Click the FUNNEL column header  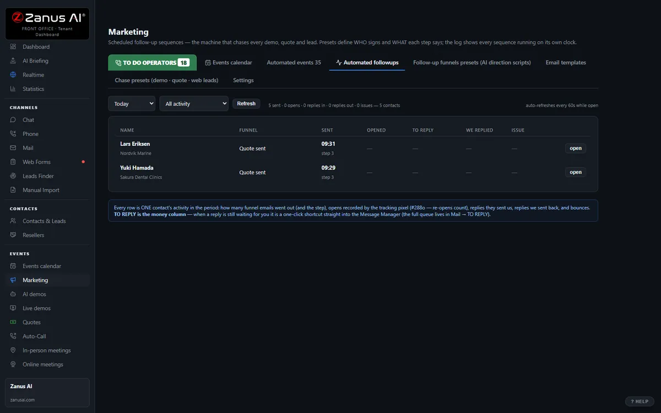(x=248, y=130)
